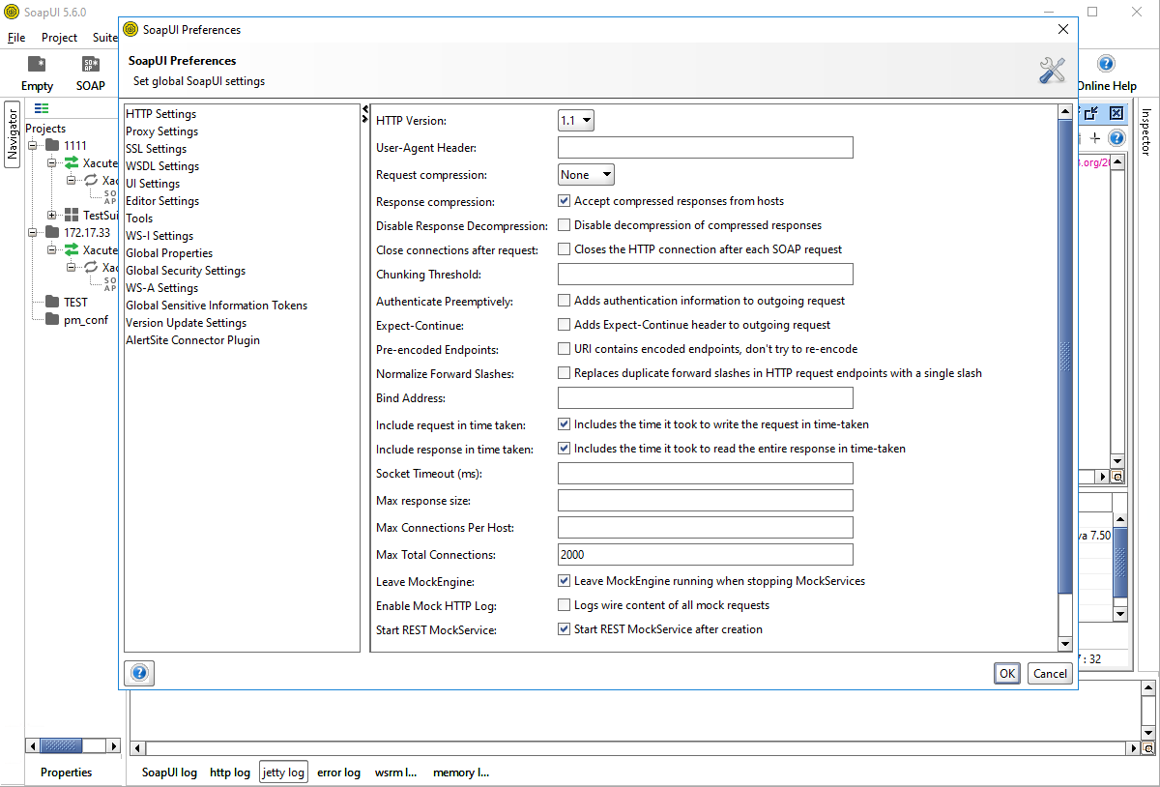The height and width of the screenshot is (787, 1160).
Task: Open the Properties panel button
Action: coord(67,772)
